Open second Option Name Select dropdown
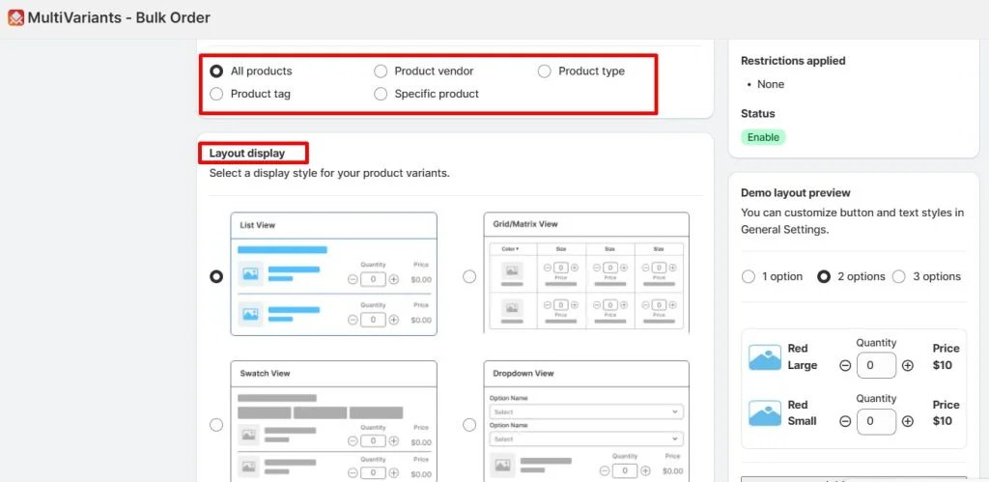Viewport: 989px width, 482px height. 586,439
